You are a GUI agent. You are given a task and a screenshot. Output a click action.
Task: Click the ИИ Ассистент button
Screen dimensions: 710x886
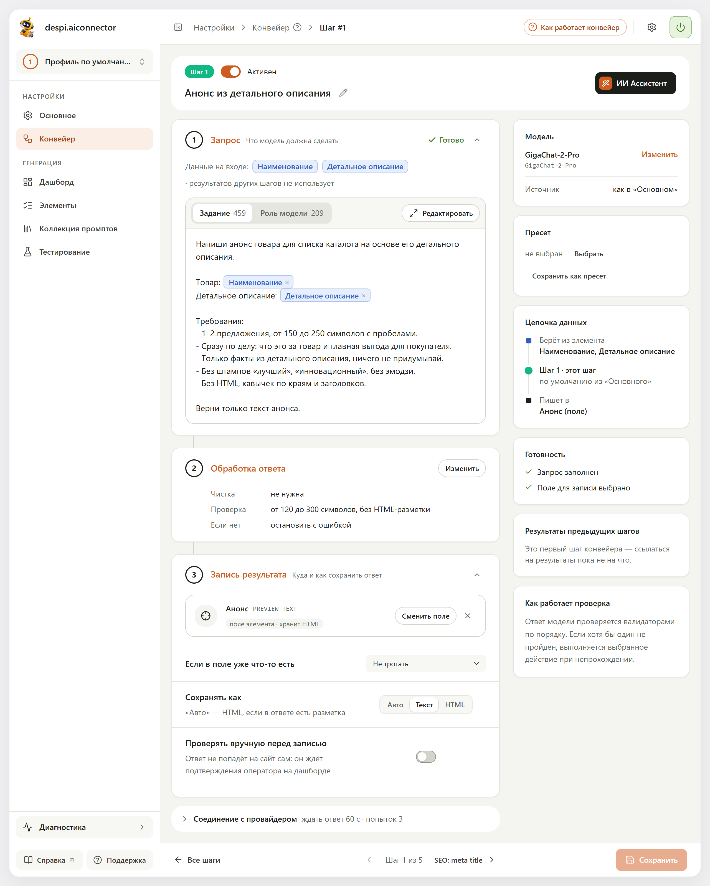pyautogui.click(x=635, y=83)
